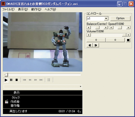Skip to previous track icon

[24, 80]
